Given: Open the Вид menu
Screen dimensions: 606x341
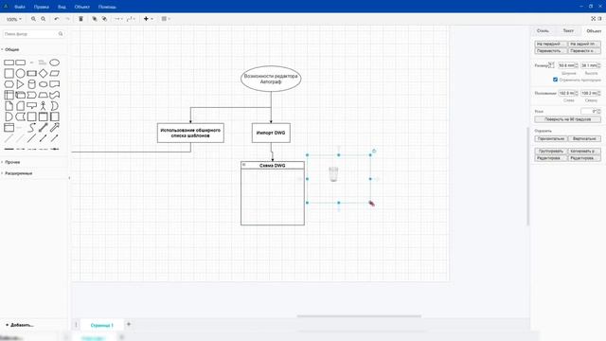Looking at the screenshot, I should 62,7.
